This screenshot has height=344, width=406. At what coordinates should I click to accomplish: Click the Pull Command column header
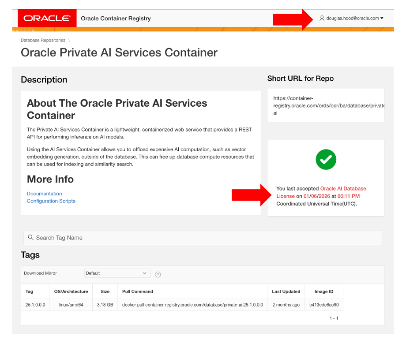point(138,292)
